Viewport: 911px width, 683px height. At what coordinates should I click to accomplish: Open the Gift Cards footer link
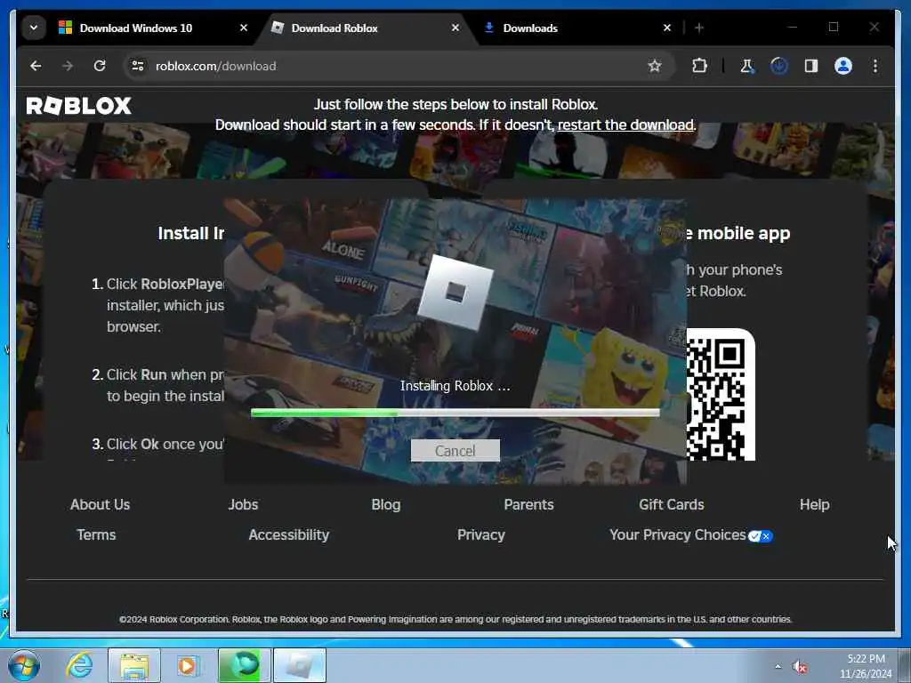[672, 505]
